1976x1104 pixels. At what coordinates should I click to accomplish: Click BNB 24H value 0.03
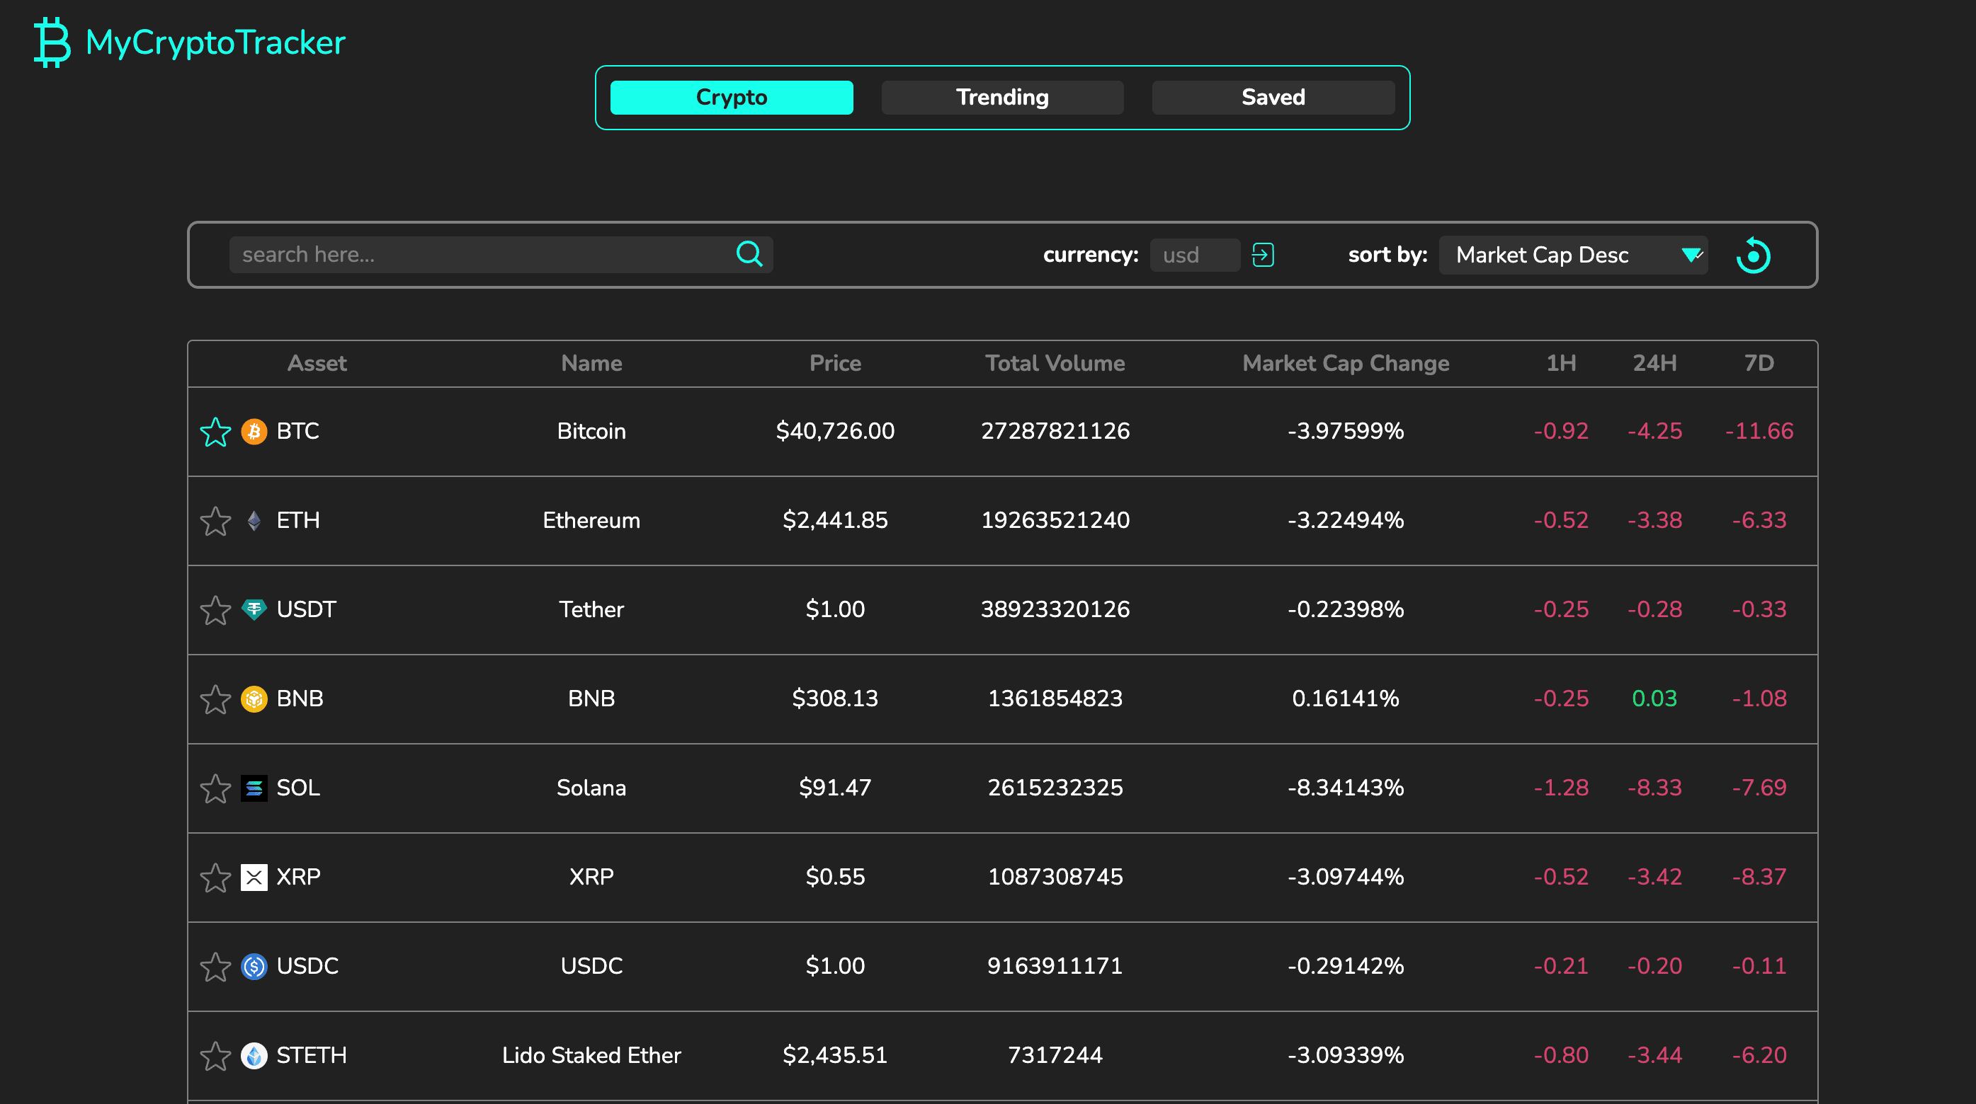click(1654, 698)
